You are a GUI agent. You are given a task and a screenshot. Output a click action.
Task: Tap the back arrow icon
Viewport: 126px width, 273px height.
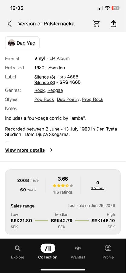10,24
